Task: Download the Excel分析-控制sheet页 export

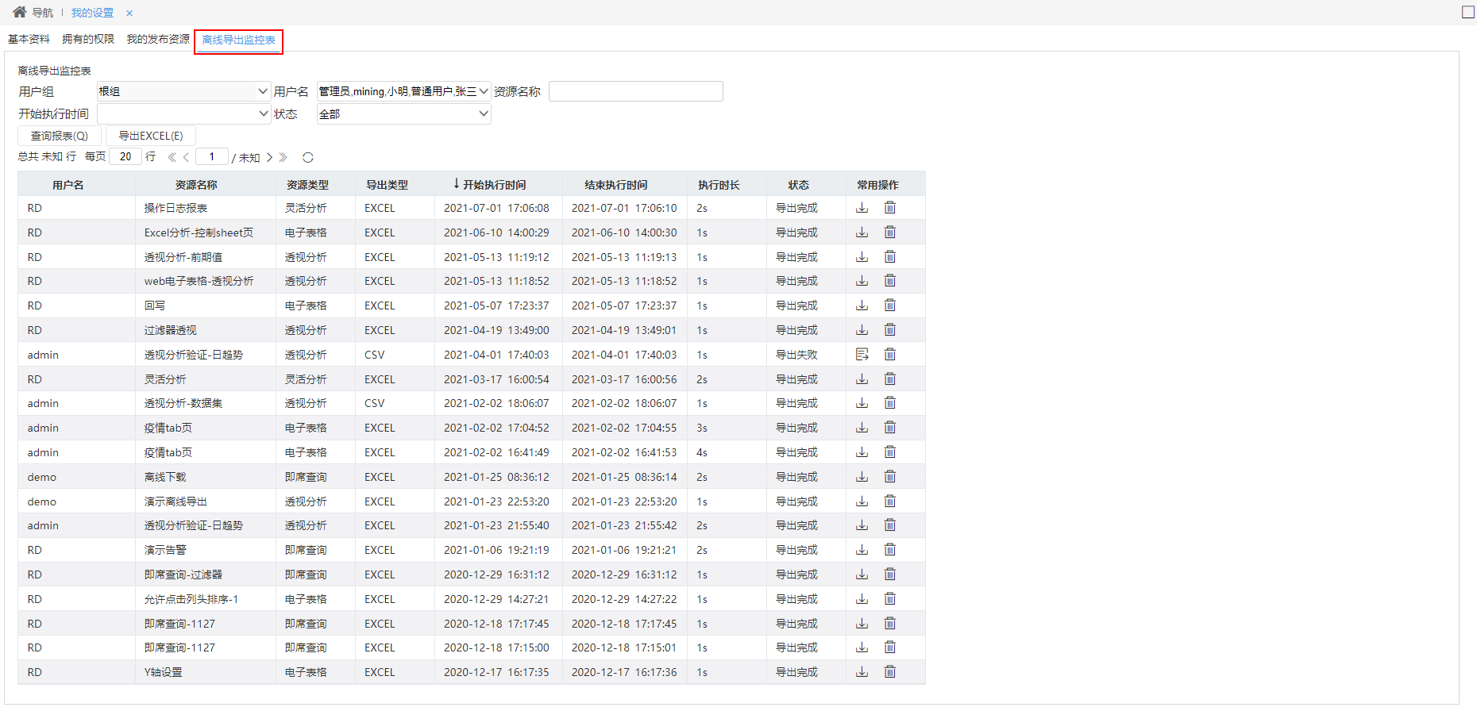Action: 862,232
